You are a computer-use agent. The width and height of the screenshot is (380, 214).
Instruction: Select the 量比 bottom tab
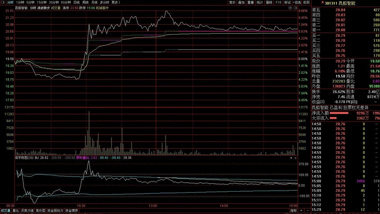point(16,211)
